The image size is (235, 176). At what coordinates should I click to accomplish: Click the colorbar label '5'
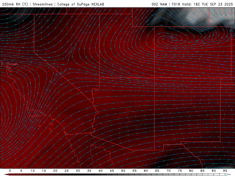[21, 171]
